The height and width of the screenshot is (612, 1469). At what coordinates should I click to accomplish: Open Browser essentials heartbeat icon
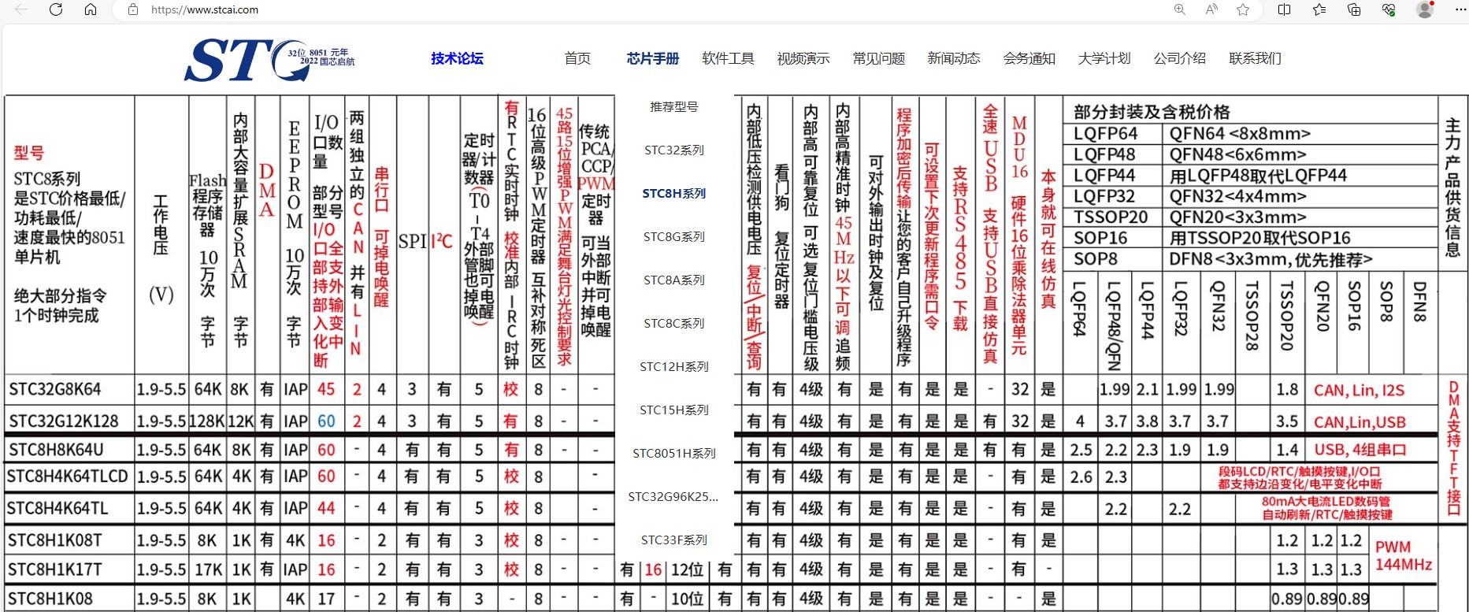1389,9
